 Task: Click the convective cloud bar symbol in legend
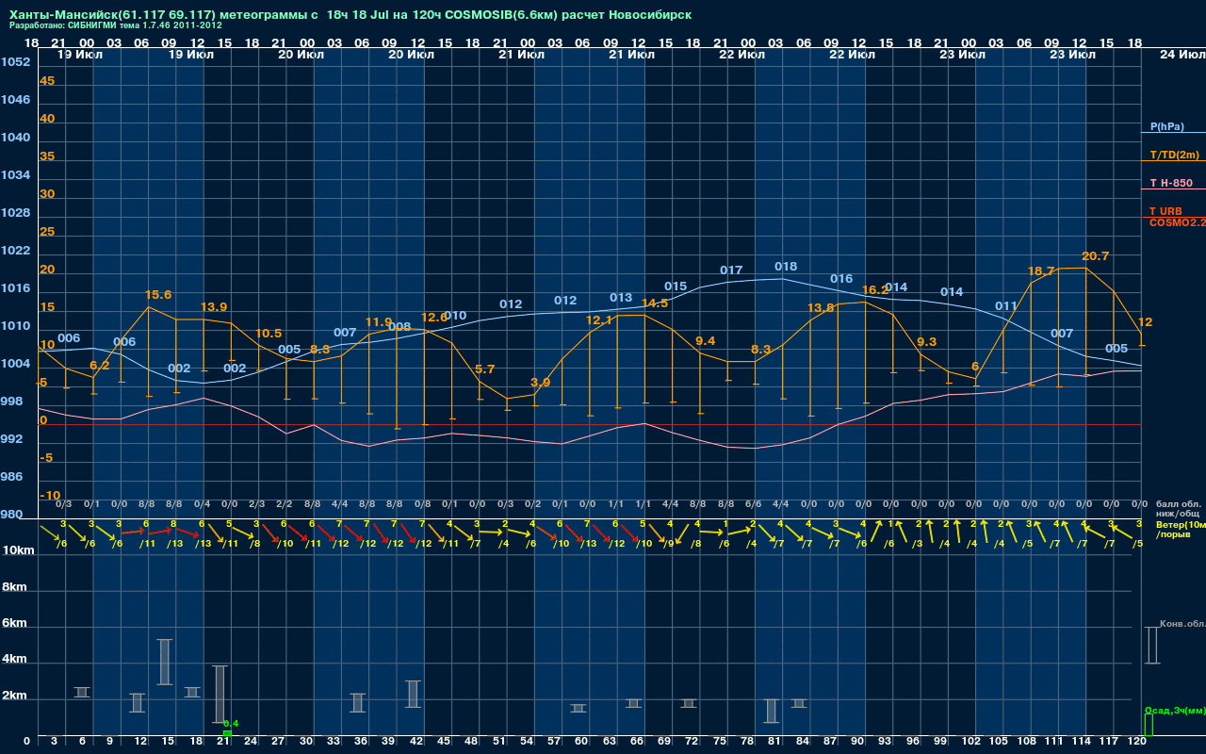(x=1151, y=645)
